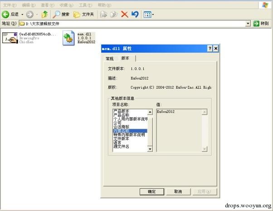
Task: Expand the address bar dropdown
Action: click(248, 24)
